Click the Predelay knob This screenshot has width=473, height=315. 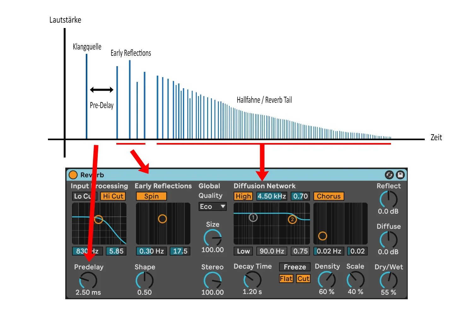coord(88,280)
